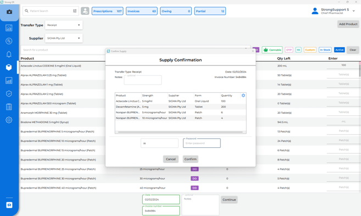Toggle the Cannabis filter
Viewport: 361px width, 216px height.
(272, 49)
